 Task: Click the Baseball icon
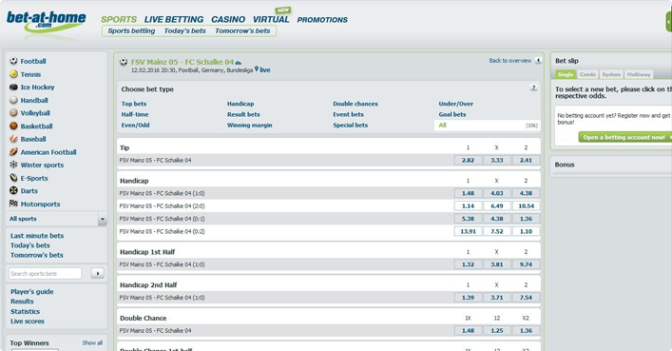tap(13, 139)
